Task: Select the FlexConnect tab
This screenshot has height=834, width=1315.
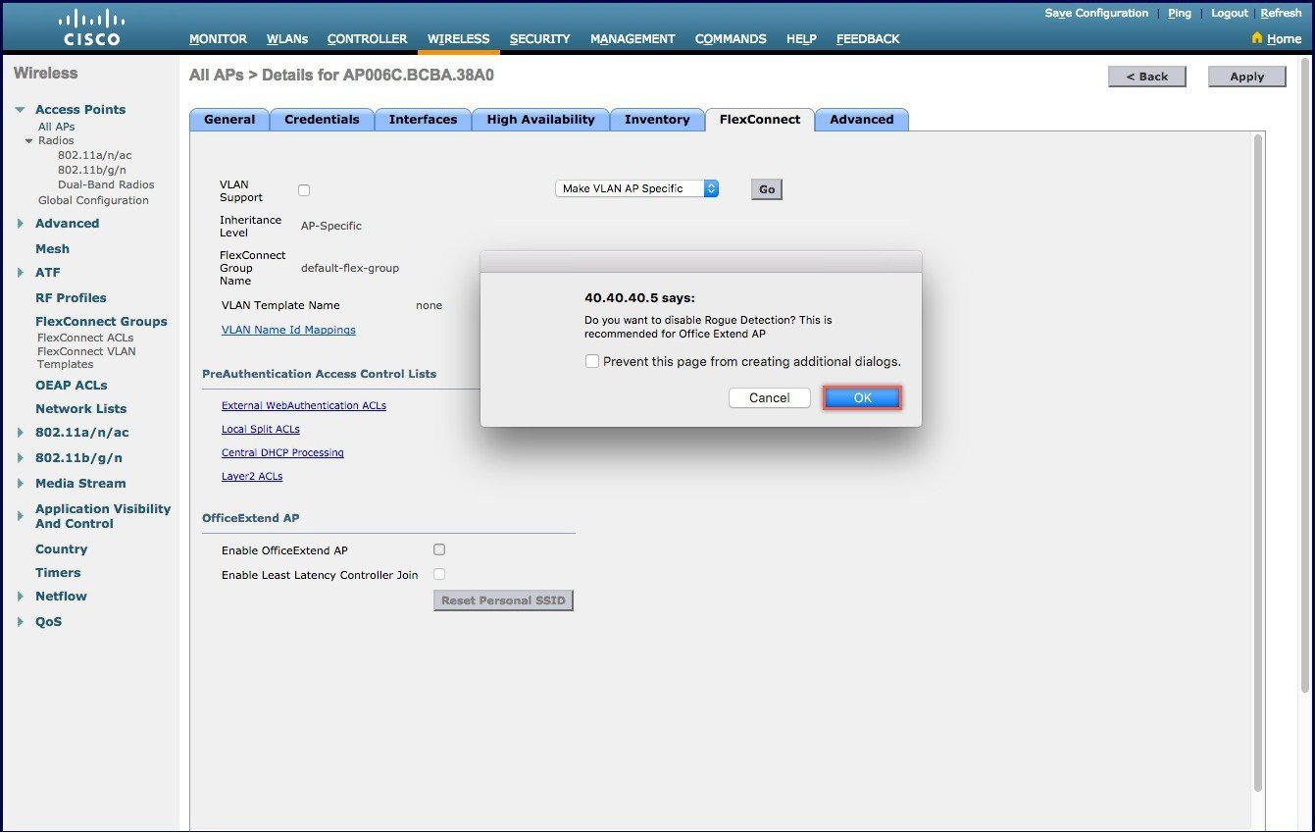Action: click(760, 120)
